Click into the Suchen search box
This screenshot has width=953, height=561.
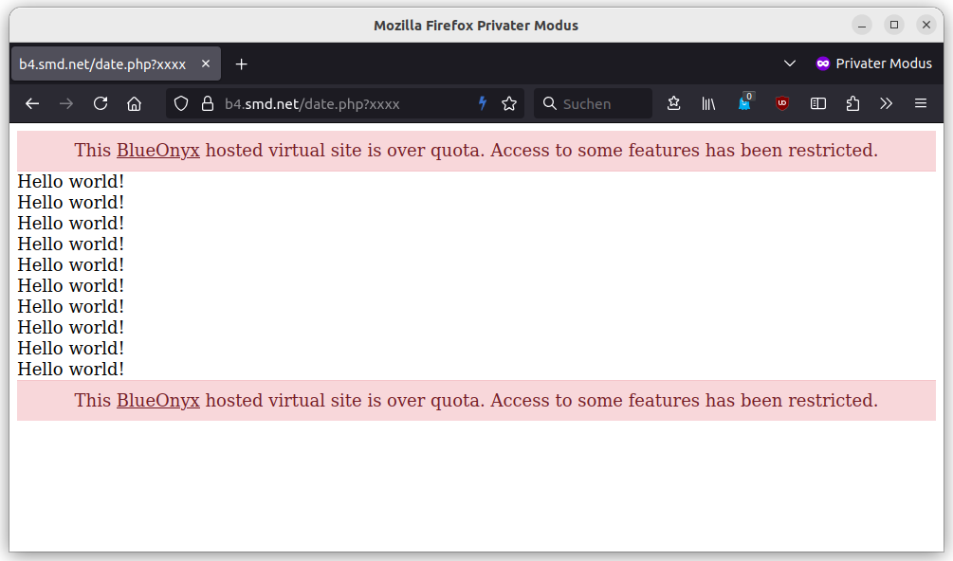click(x=593, y=104)
